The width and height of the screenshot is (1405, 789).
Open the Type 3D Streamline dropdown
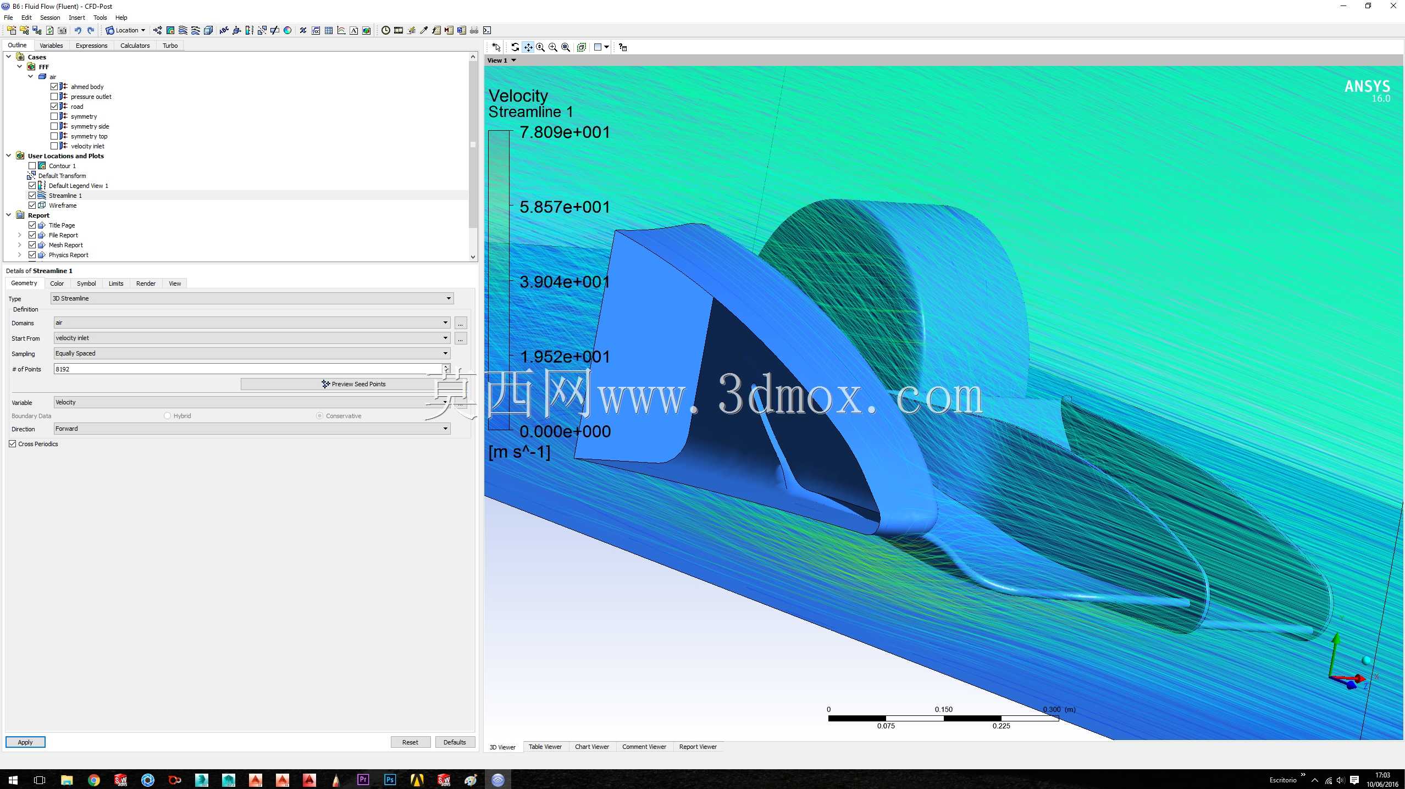tap(252, 298)
